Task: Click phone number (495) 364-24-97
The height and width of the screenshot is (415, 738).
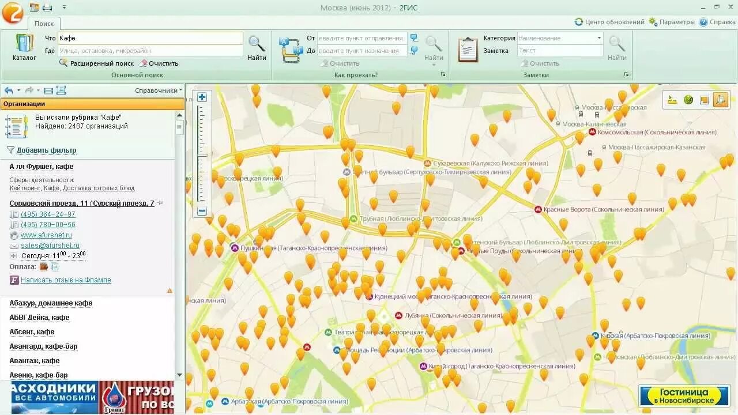Action: pos(48,214)
